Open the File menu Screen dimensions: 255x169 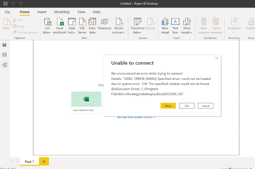pyautogui.click(x=8, y=12)
